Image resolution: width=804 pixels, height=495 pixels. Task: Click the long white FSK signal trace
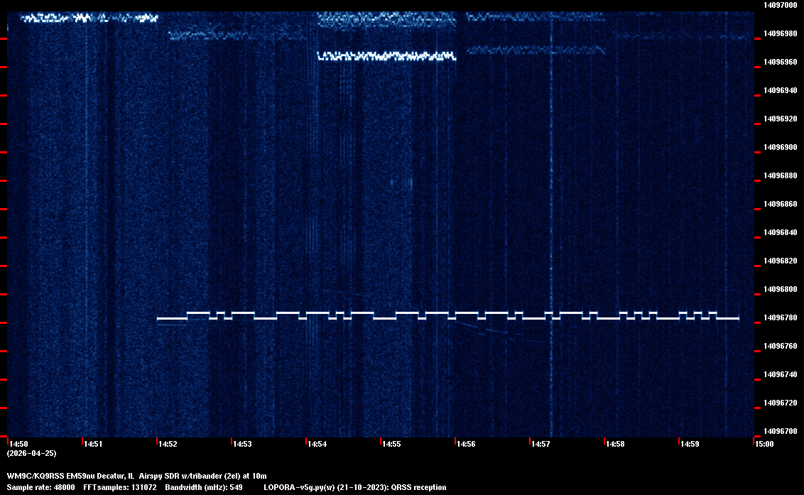click(447, 317)
